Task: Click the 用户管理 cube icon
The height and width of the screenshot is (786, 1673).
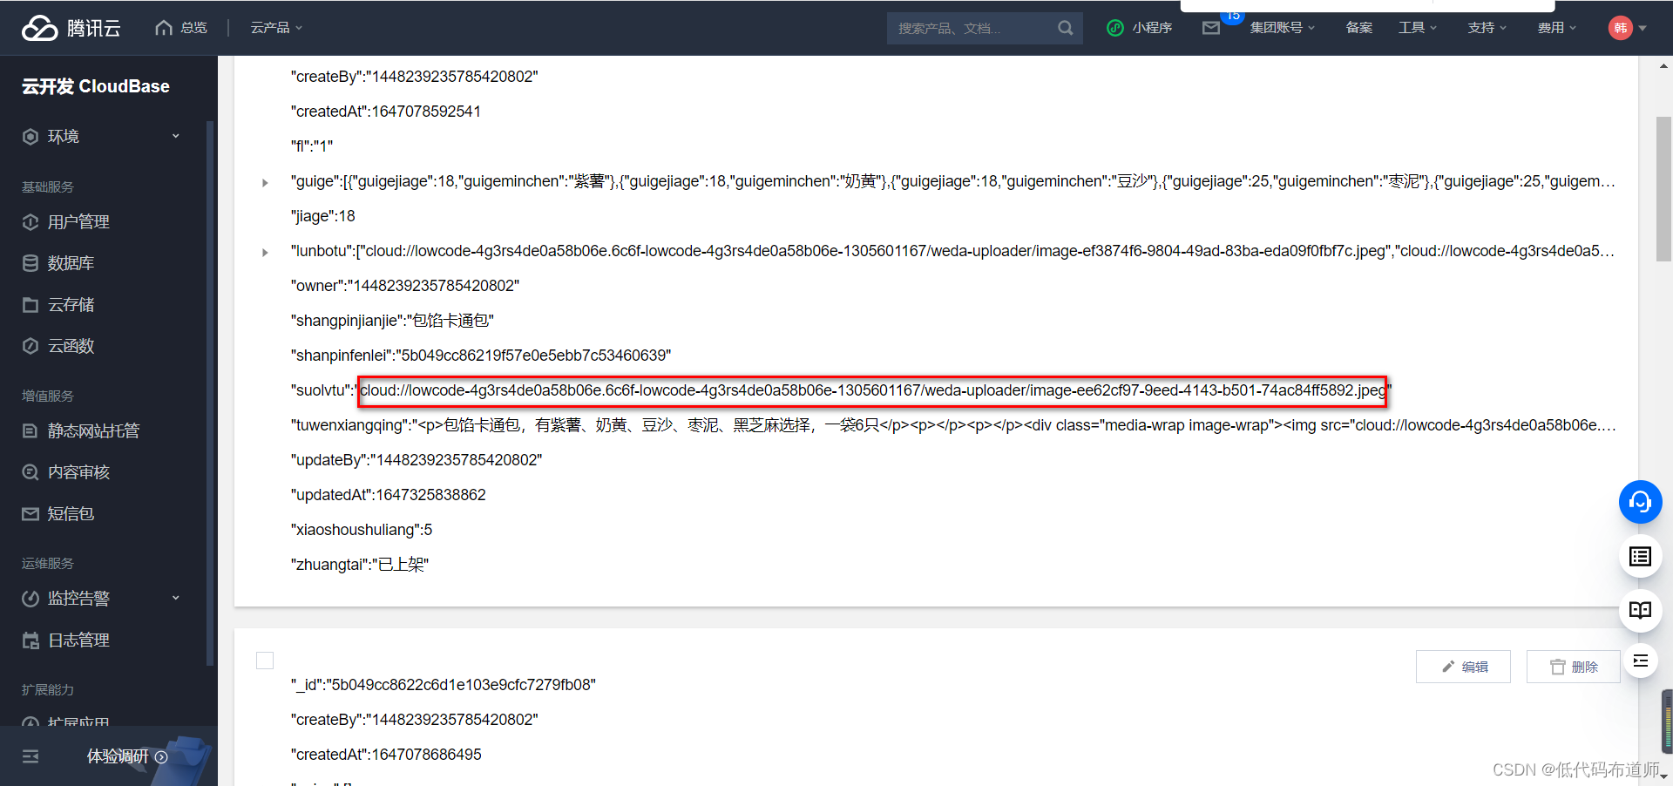Action: (x=30, y=222)
